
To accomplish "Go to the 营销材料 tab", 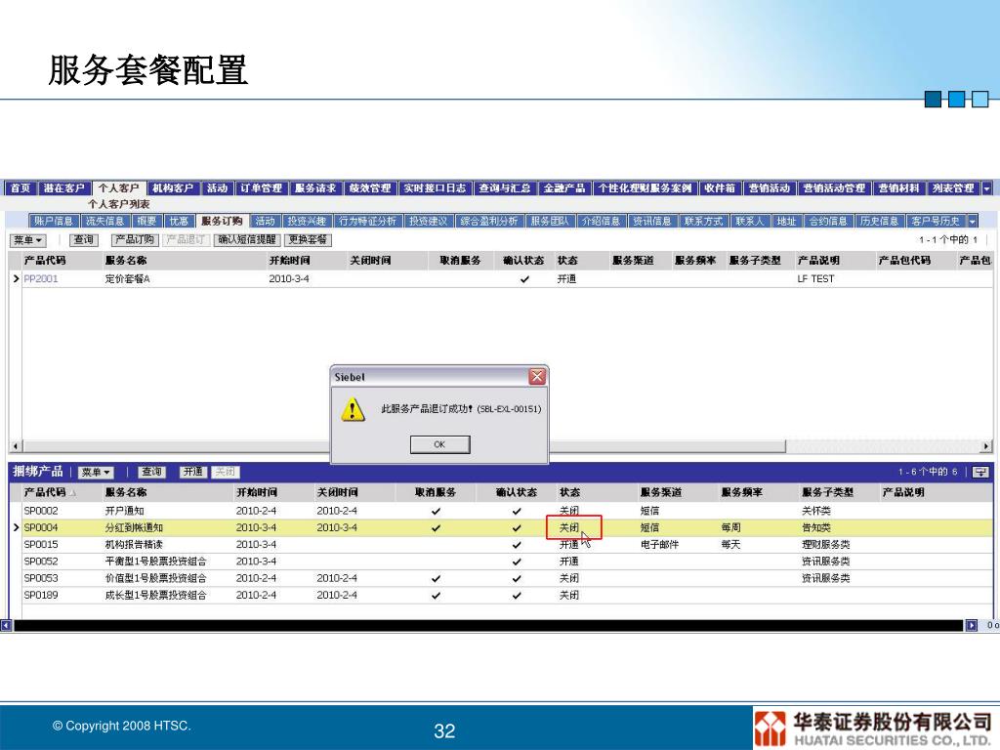I will tap(898, 188).
